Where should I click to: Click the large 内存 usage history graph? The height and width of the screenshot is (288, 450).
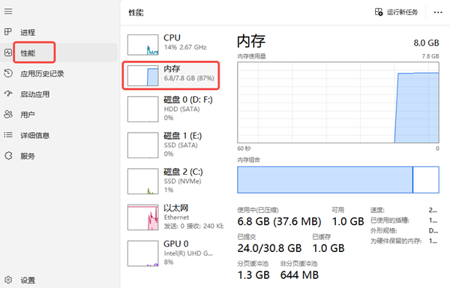[x=338, y=103]
